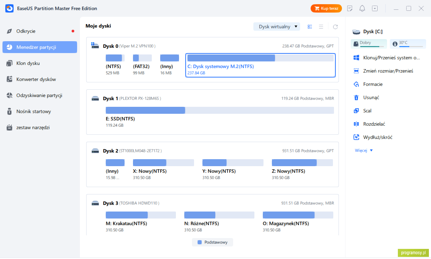Click Dysk 1 PLEXTOR header text
The image size is (431, 259).
point(132,98)
